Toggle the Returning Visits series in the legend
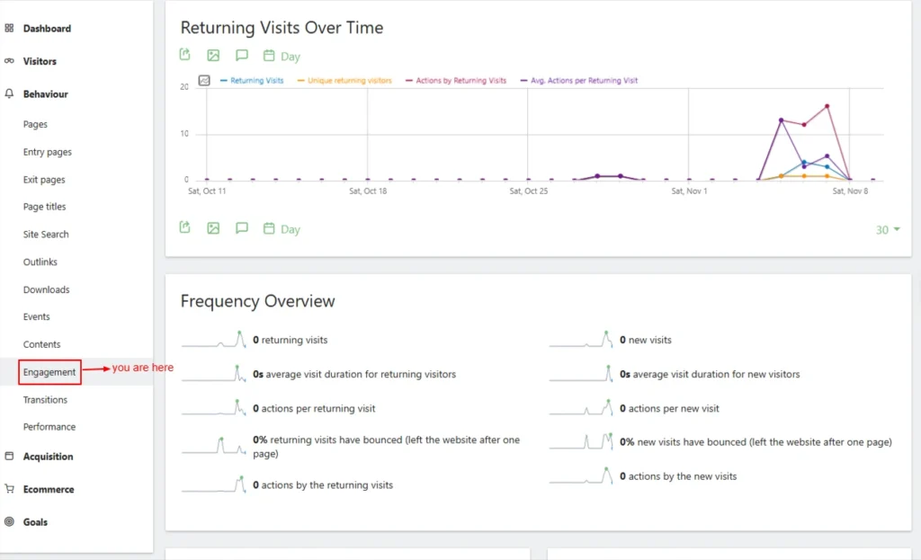Viewport: 921px width, 560px height. 255,81
